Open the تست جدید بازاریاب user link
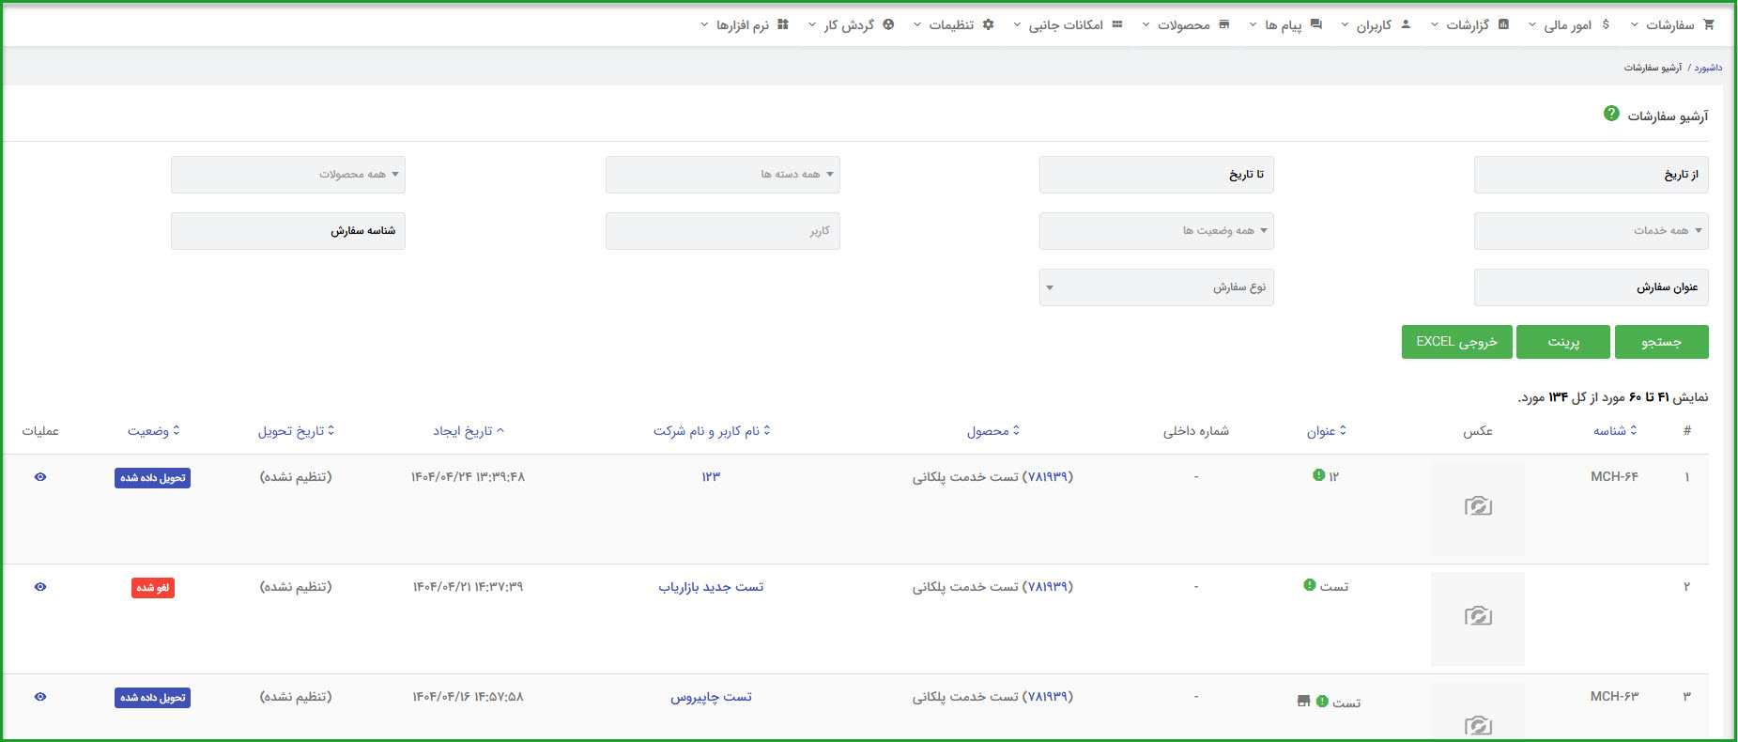Viewport: 1738px width, 742px height. (711, 587)
